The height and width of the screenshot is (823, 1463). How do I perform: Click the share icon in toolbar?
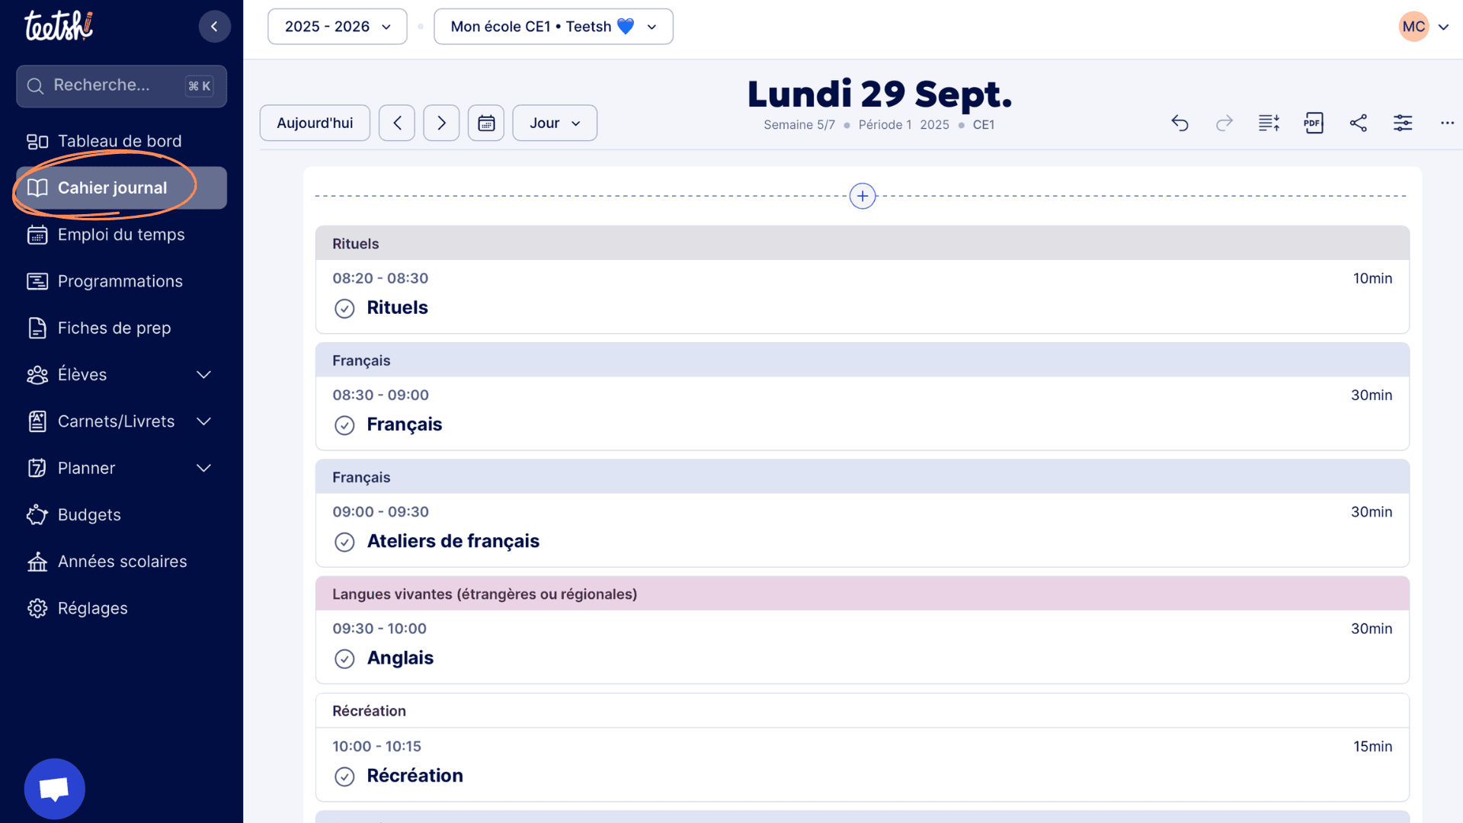pos(1358,123)
